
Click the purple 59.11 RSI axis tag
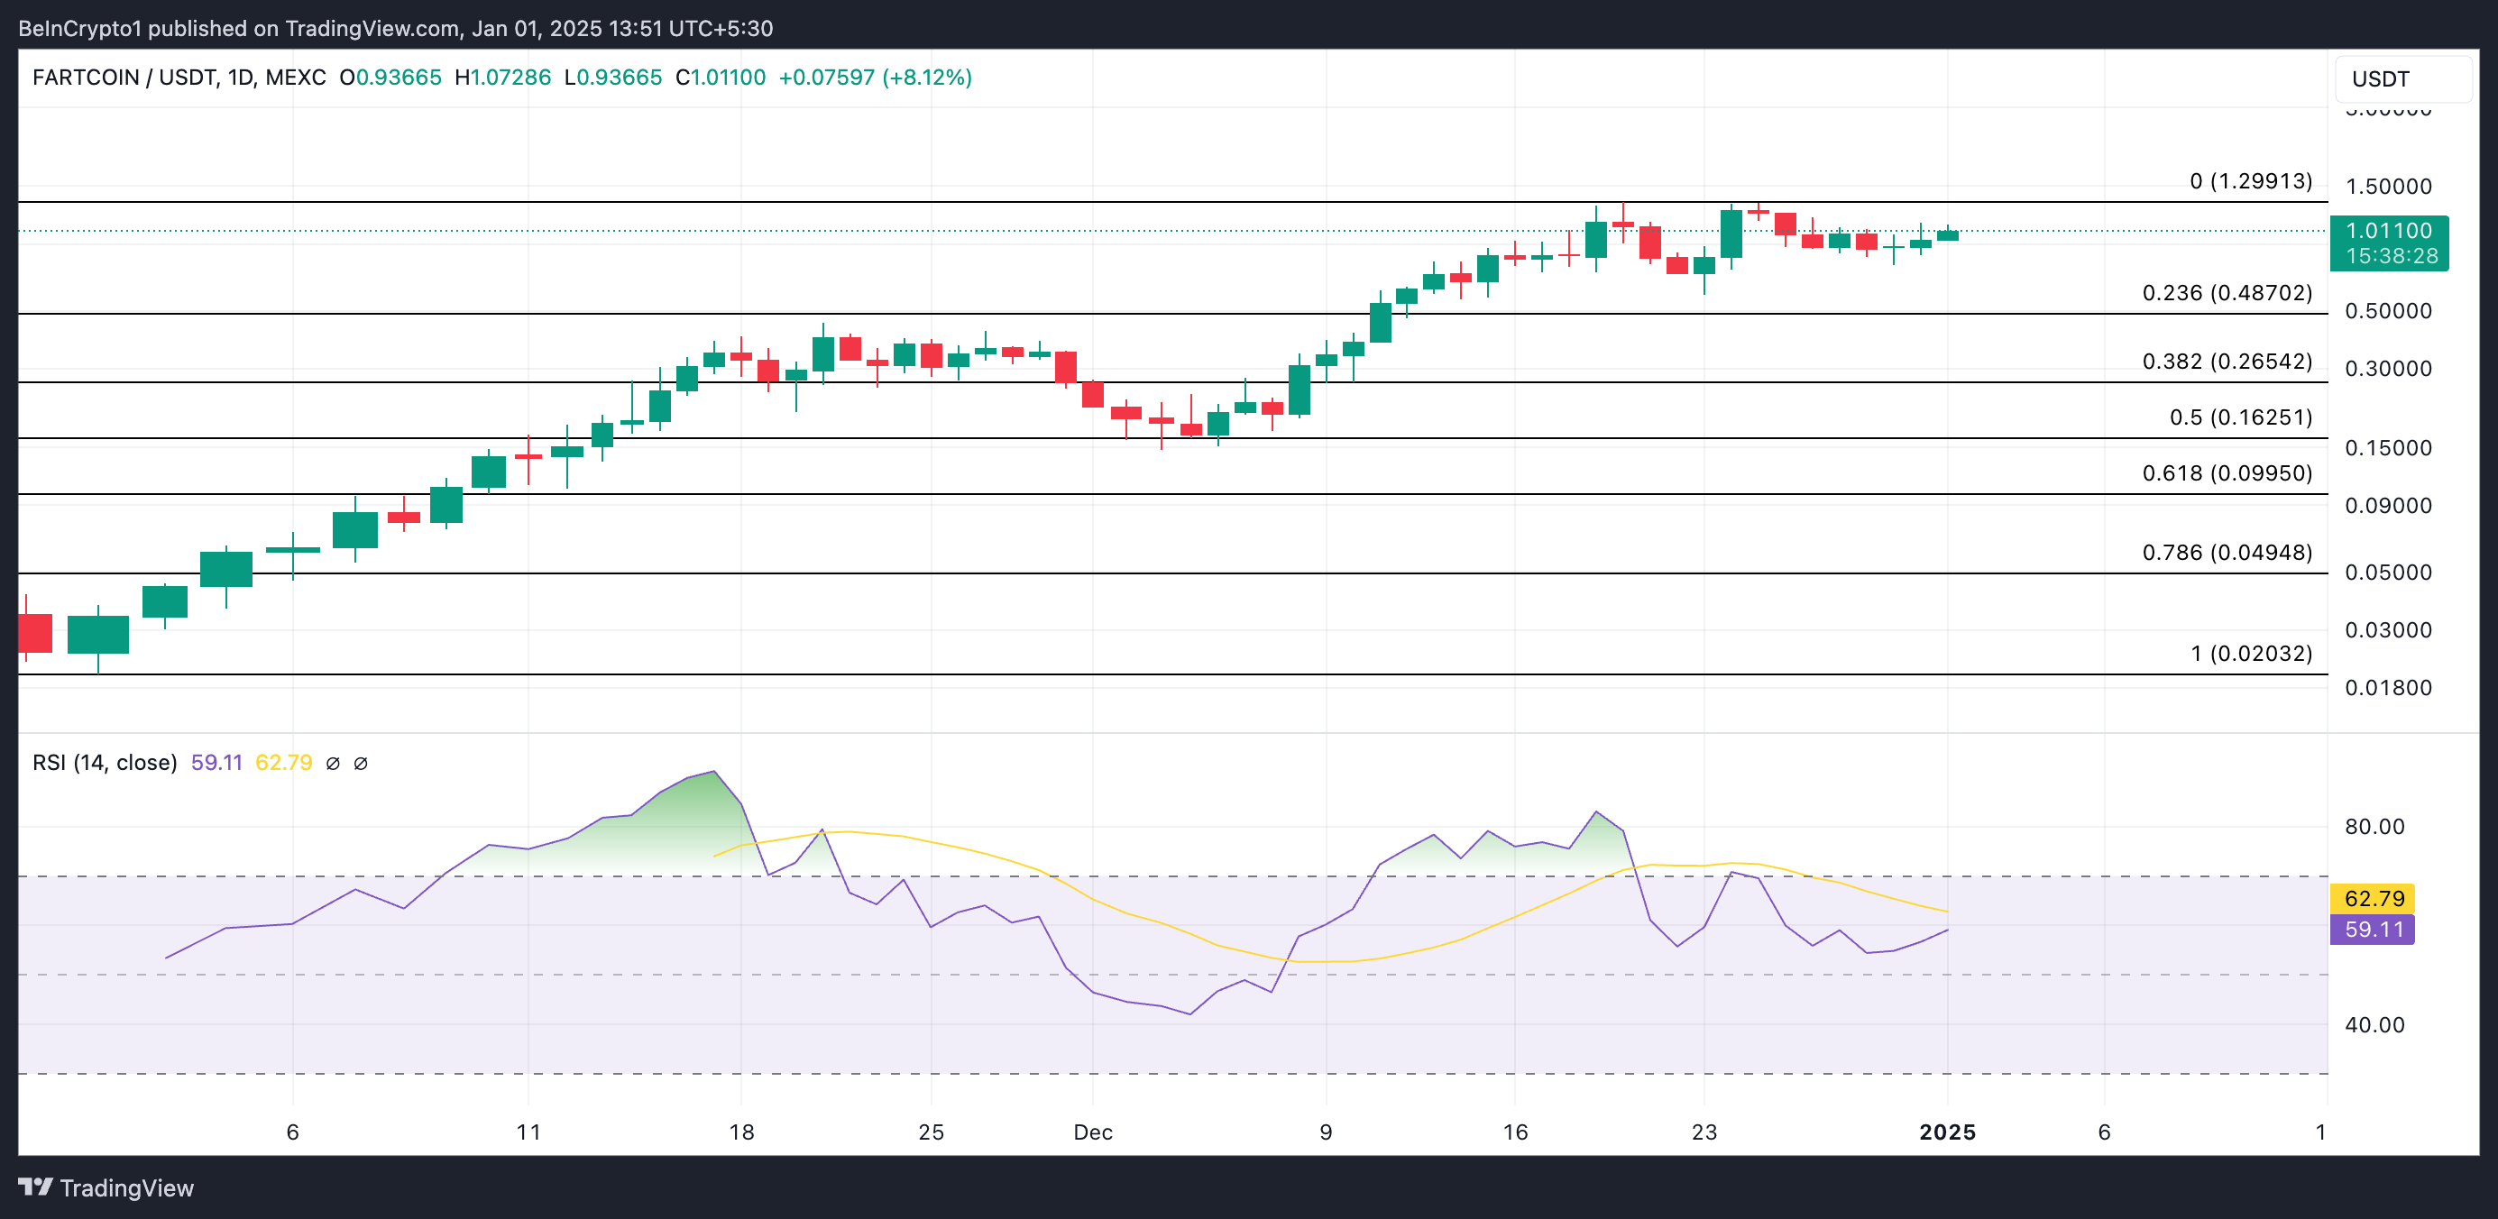point(2372,929)
